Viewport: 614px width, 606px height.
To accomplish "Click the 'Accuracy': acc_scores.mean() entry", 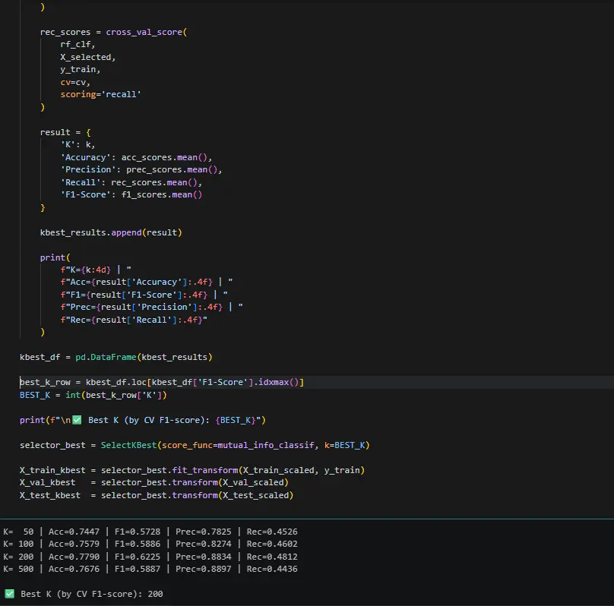I will (x=136, y=157).
